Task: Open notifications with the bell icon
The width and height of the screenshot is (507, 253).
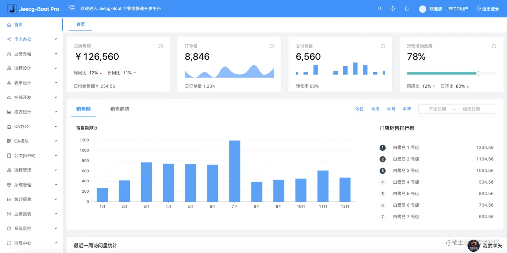Action: tap(407, 9)
